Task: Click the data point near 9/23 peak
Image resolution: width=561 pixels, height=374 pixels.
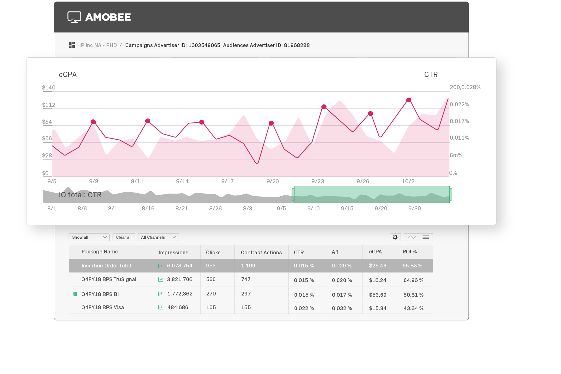Action: (x=324, y=107)
